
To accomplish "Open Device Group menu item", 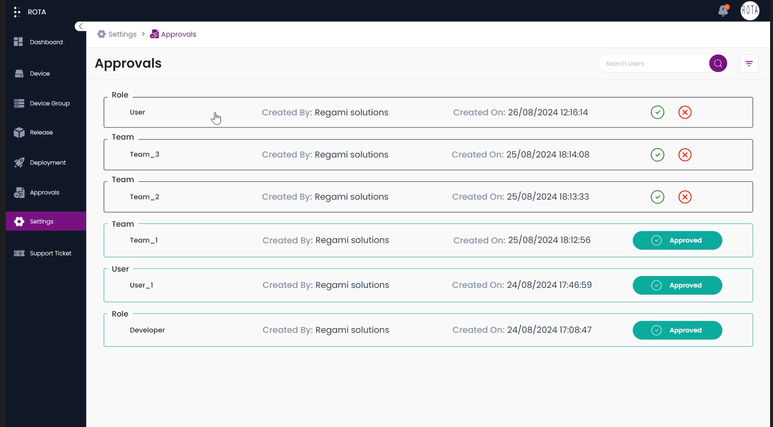I will click(50, 103).
